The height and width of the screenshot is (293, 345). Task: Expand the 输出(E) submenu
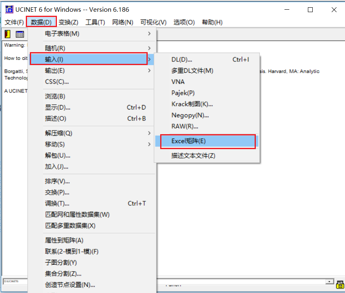[92, 70]
